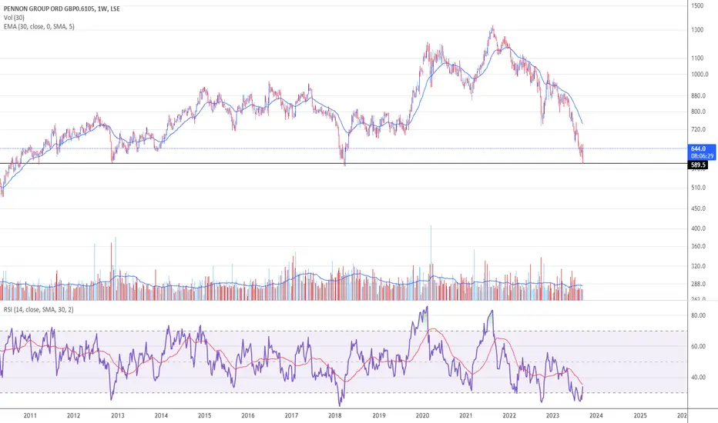Click the 1300 price axis label
This screenshot has height=423, width=718.
coord(698,30)
